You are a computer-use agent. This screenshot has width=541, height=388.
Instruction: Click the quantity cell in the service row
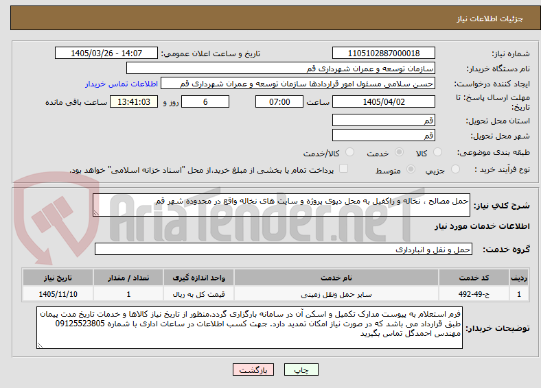pos(128,294)
